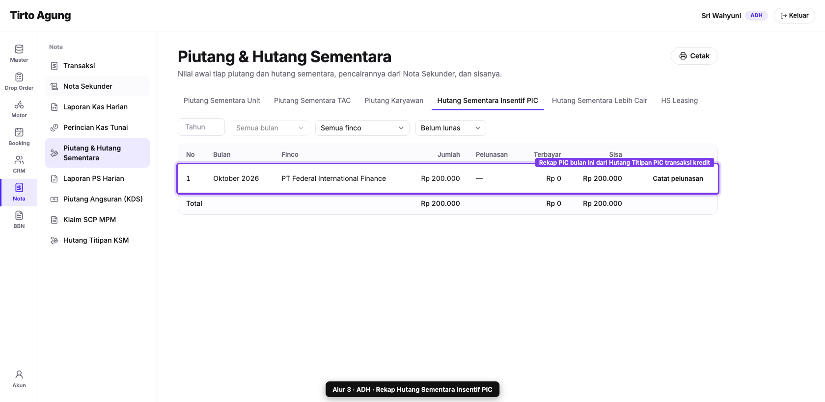This screenshot has height=402, width=825.
Task: Switch to Piutang Sementara Unit tab
Action: coord(222,100)
